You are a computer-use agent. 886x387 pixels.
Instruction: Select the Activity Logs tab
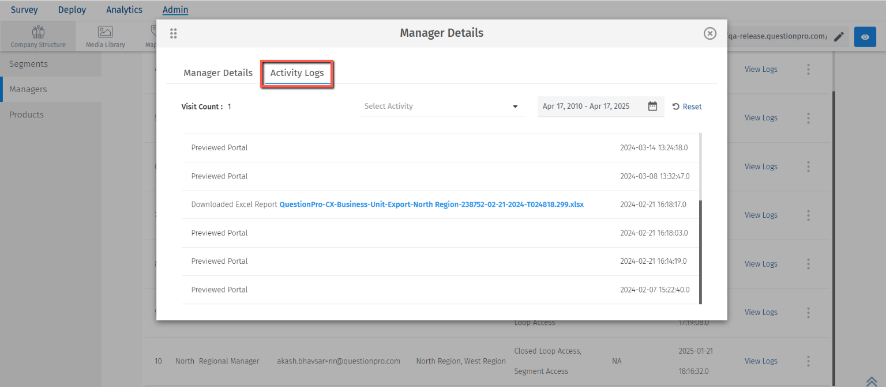pos(297,73)
